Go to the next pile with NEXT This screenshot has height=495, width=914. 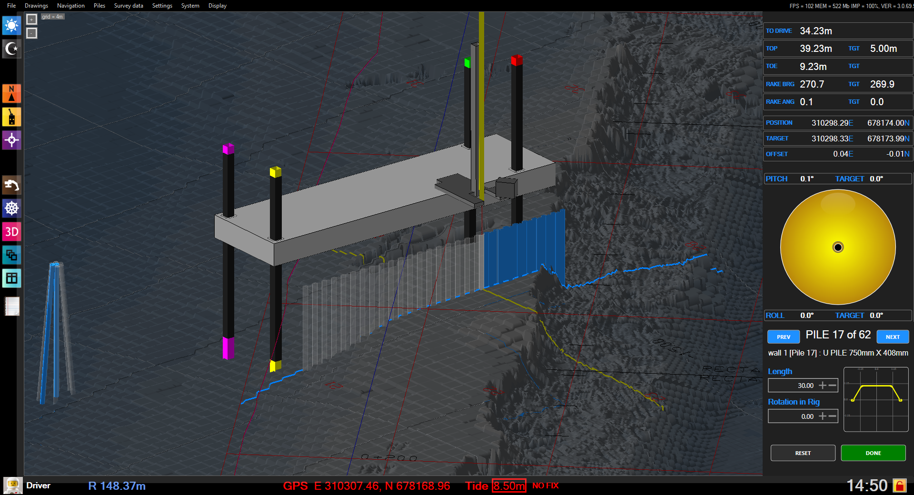point(893,337)
